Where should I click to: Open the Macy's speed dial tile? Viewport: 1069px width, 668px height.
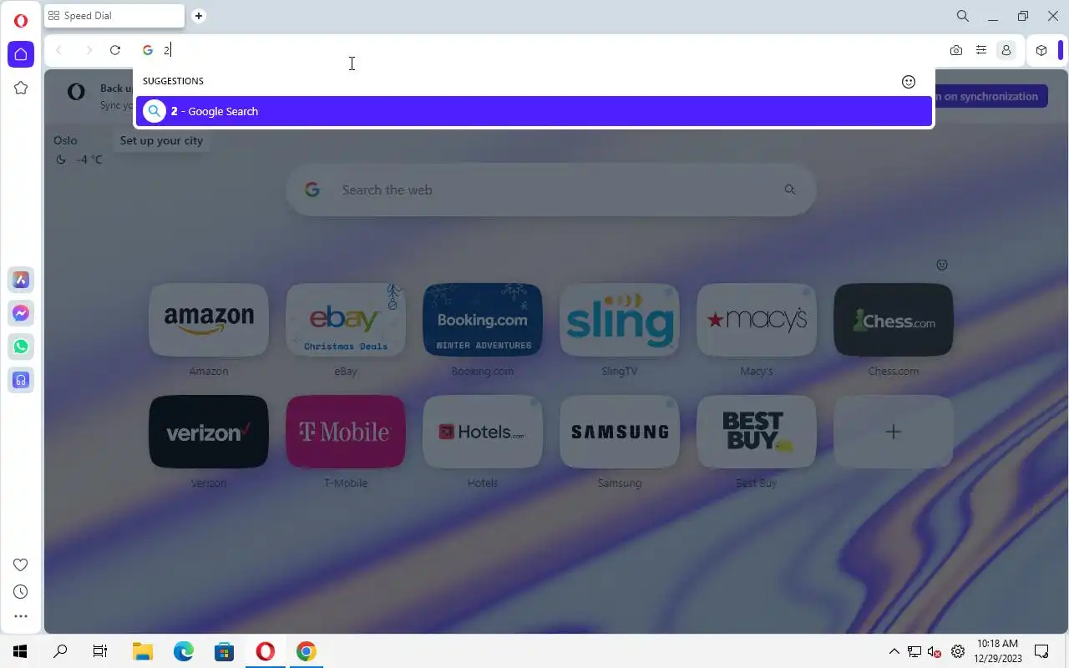point(757,320)
